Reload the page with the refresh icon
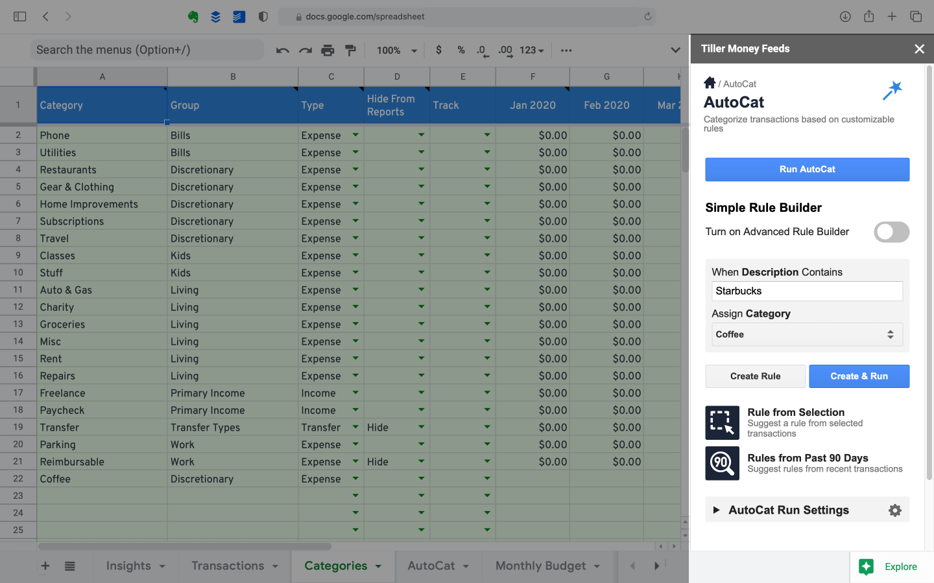 coord(647,17)
